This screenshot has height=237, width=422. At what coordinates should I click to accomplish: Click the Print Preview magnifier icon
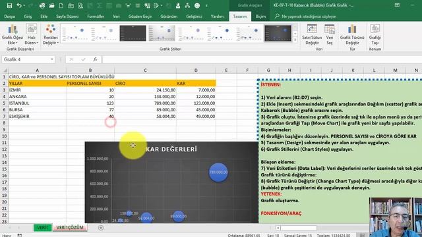pos(80,5)
